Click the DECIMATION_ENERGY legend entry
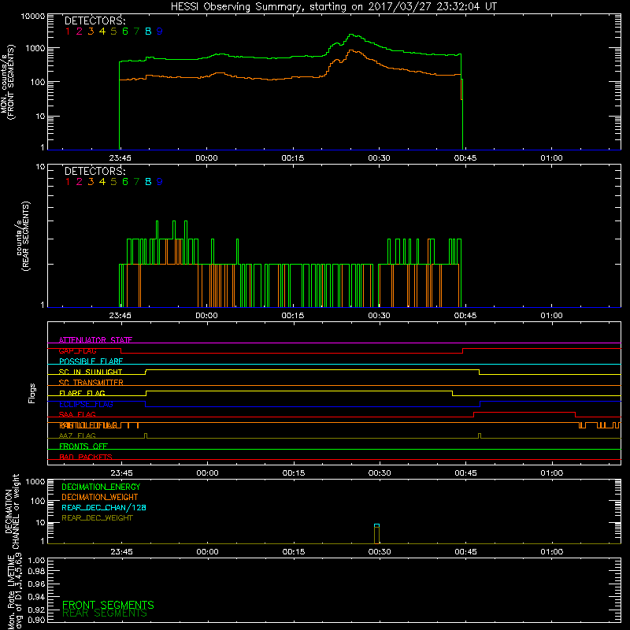This screenshot has width=630, height=630. pos(101,487)
